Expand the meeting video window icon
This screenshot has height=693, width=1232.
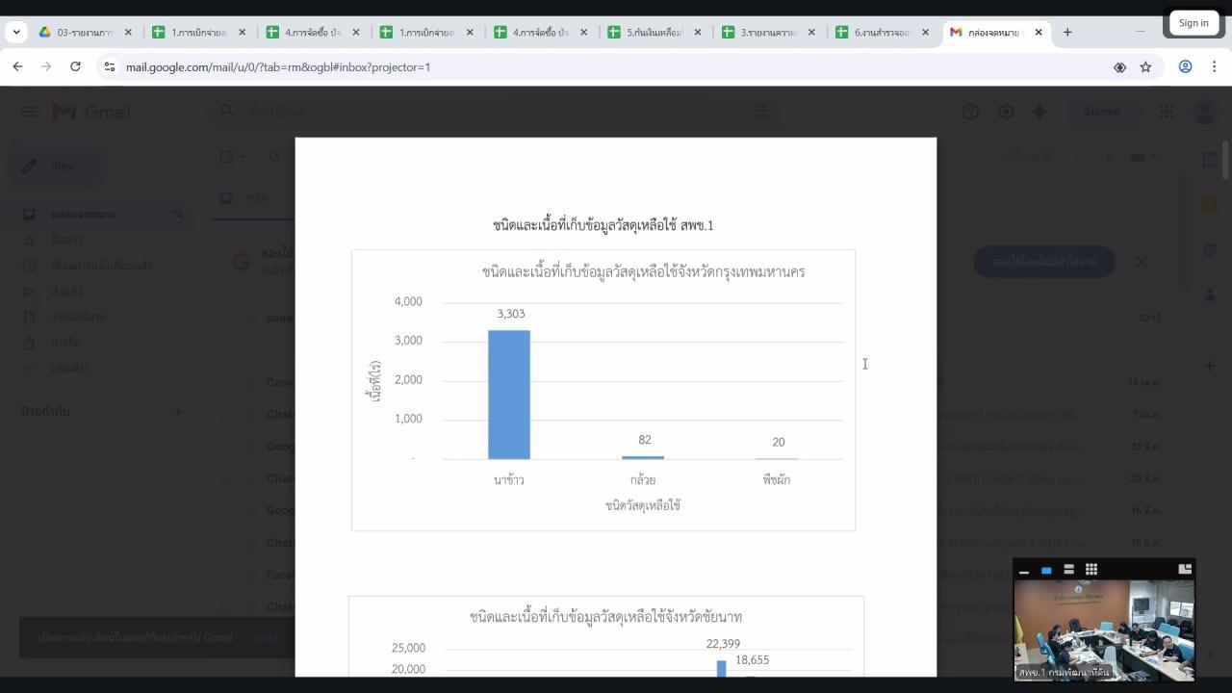[1185, 570]
